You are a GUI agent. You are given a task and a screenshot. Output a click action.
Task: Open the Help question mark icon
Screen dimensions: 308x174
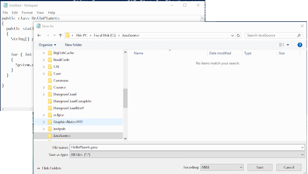tap(300, 45)
